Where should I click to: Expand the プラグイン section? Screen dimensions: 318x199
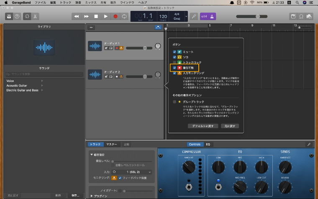[92, 196]
